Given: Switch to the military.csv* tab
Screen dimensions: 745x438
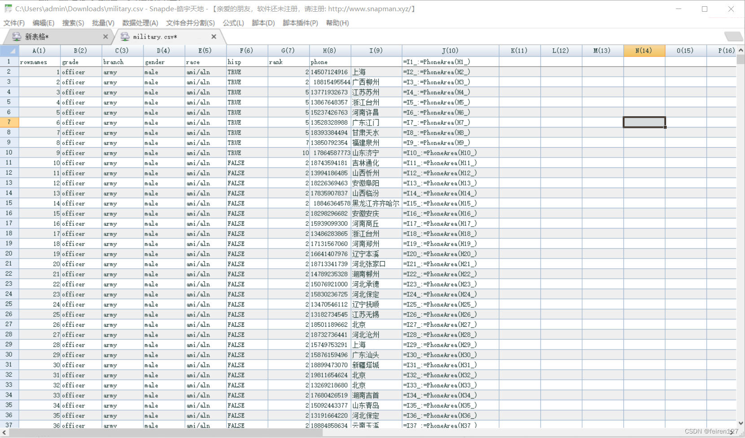Looking at the screenshot, I should [x=171, y=37].
